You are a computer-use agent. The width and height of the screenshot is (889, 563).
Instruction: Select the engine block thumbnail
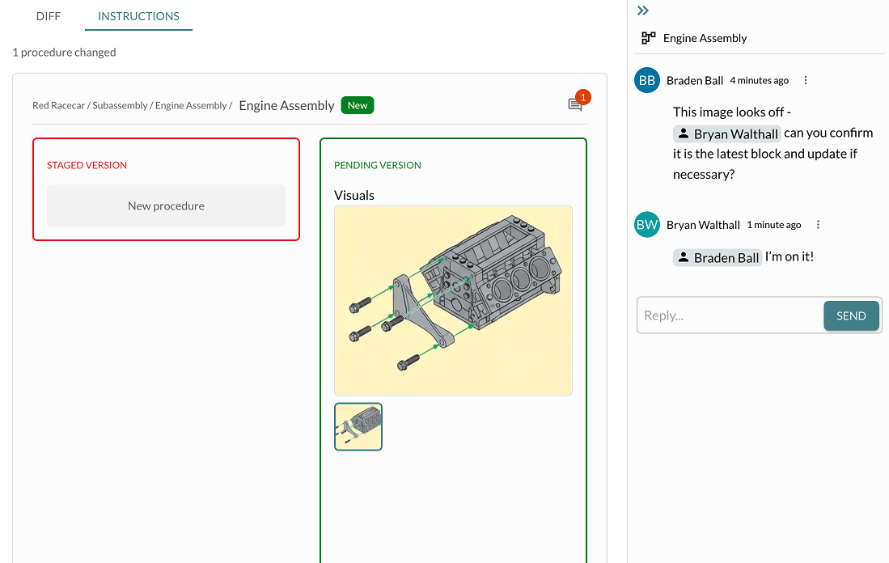[358, 426]
